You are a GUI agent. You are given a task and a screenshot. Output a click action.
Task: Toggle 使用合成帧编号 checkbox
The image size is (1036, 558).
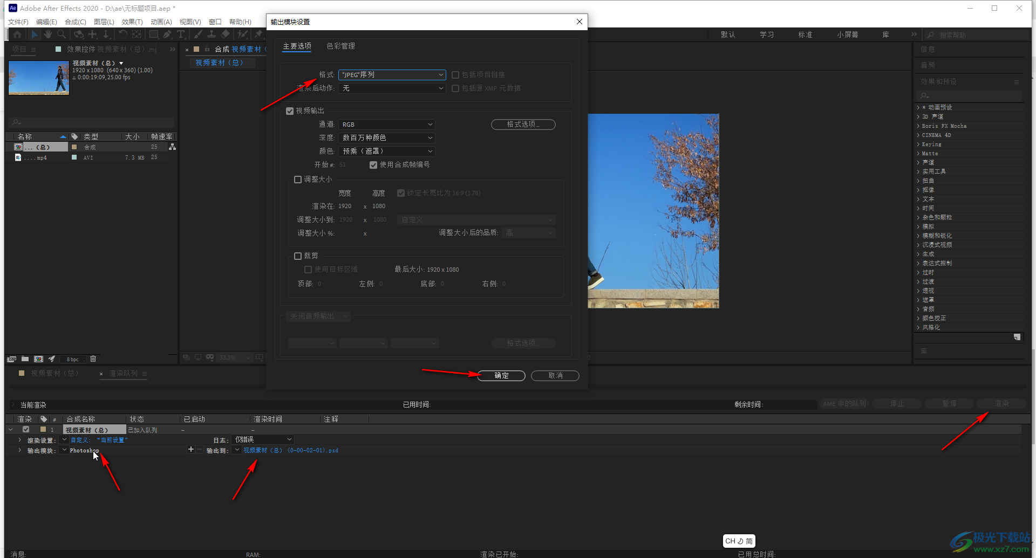pyautogui.click(x=373, y=165)
